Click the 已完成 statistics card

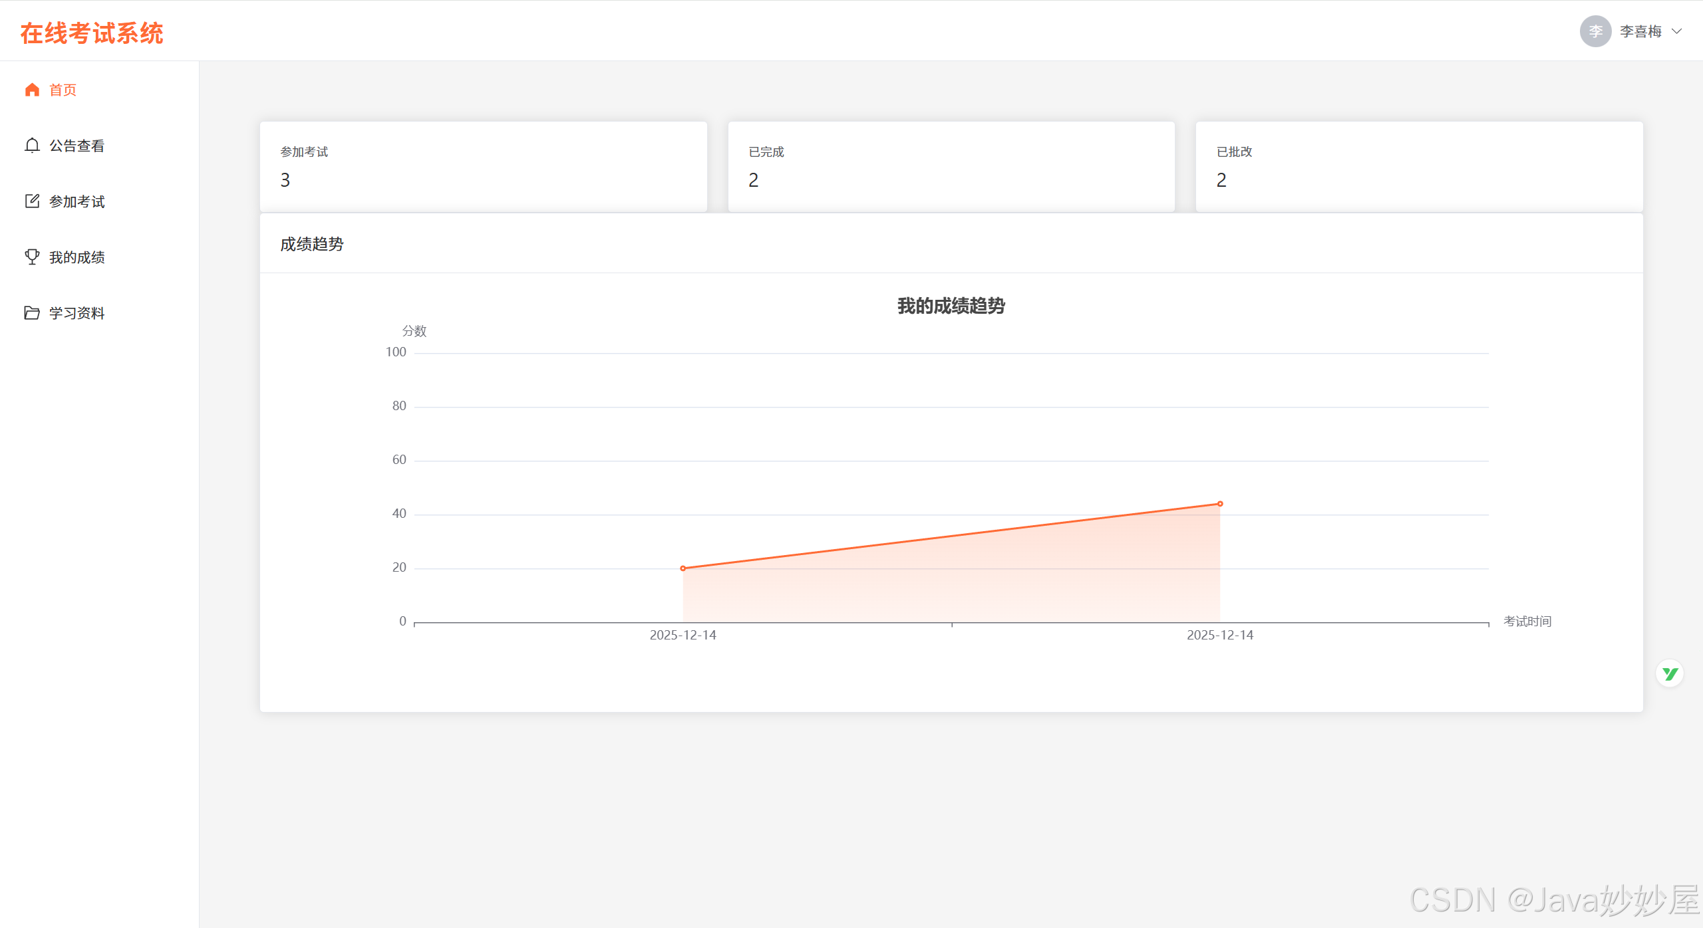[951, 166]
